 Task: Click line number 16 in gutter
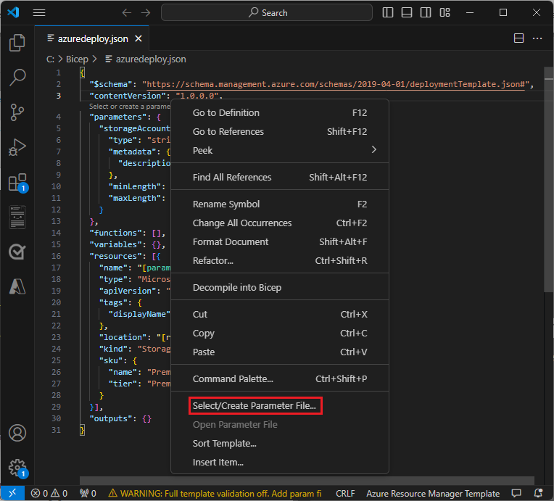(x=56, y=256)
